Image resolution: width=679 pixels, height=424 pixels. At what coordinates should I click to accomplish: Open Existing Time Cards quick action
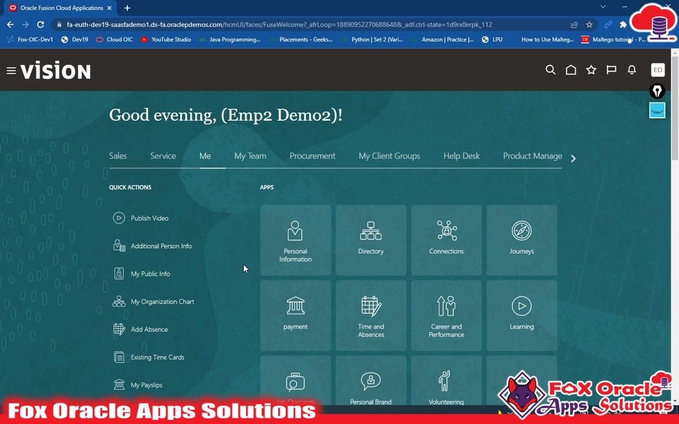coord(149,357)
